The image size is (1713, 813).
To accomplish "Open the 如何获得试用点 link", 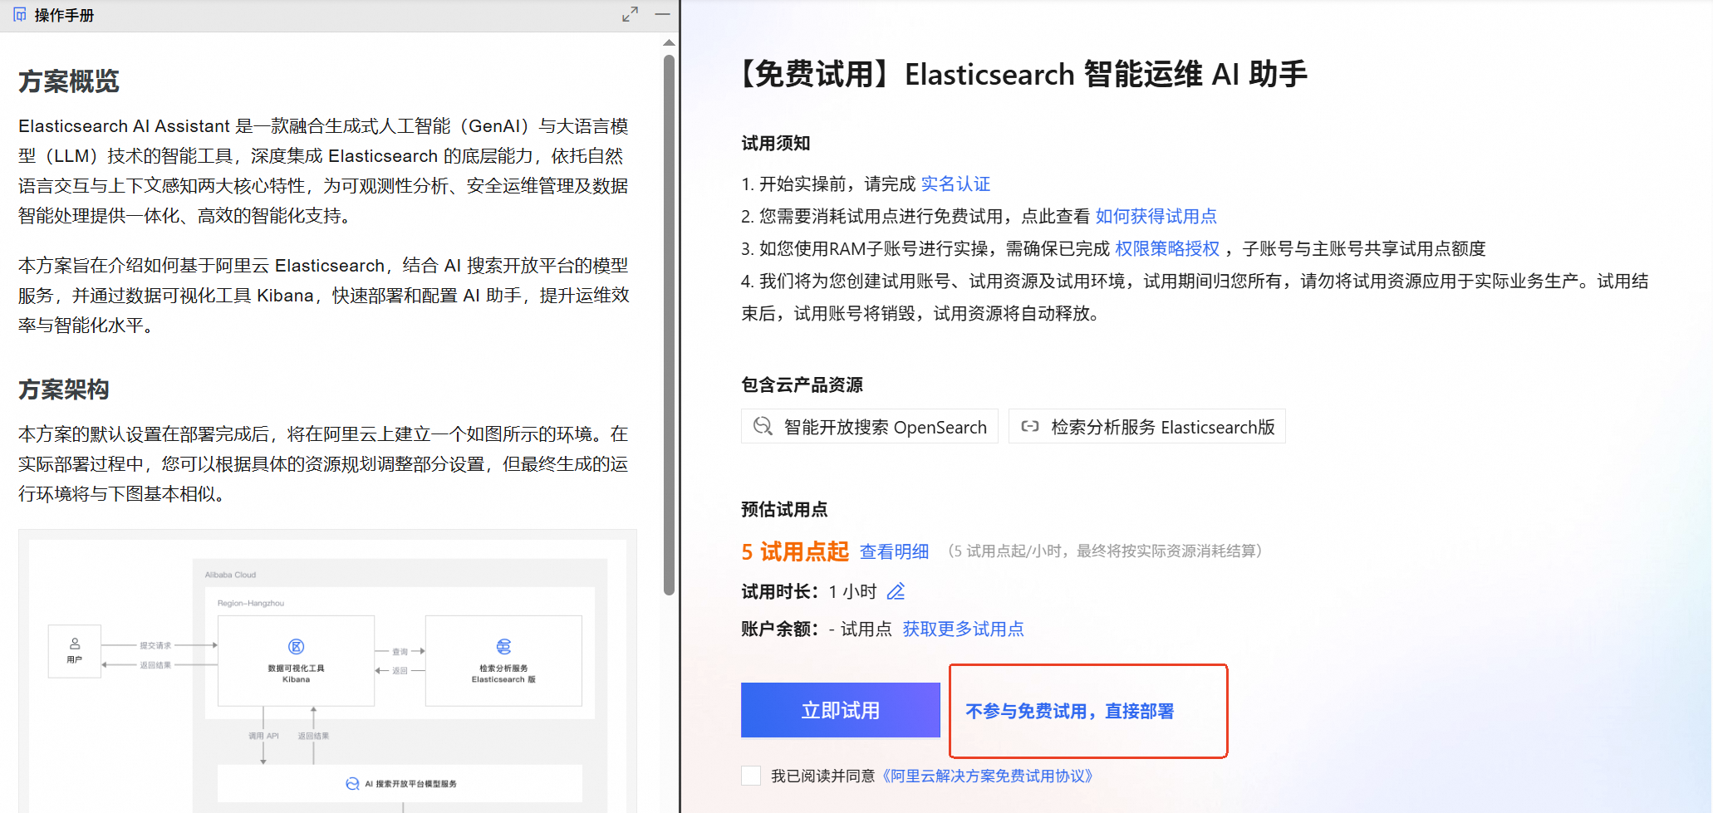I will (x=1156, y=216).
